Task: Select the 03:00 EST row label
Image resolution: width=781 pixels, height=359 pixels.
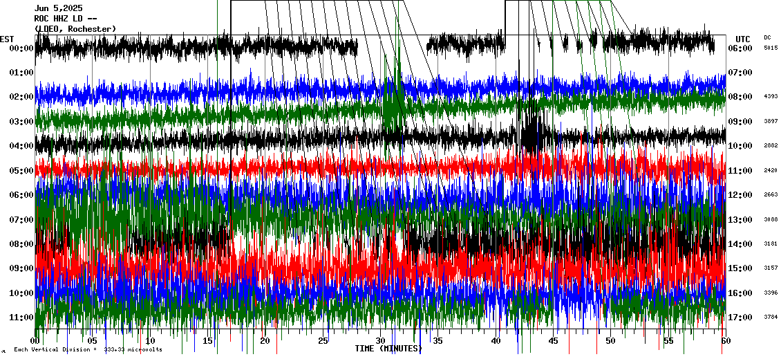Action: (21, 122)
